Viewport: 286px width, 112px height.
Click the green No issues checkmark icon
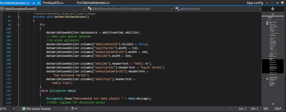[x=24, y=109]
